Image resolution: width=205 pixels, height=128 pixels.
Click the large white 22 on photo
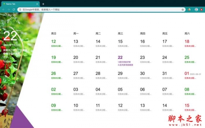[x=10, y=36]
